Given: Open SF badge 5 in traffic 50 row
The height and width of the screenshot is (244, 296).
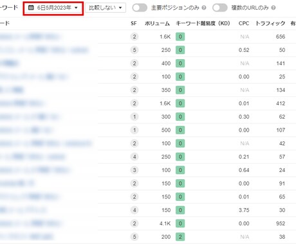Looking at the screenshot, I should click(134, 50).
